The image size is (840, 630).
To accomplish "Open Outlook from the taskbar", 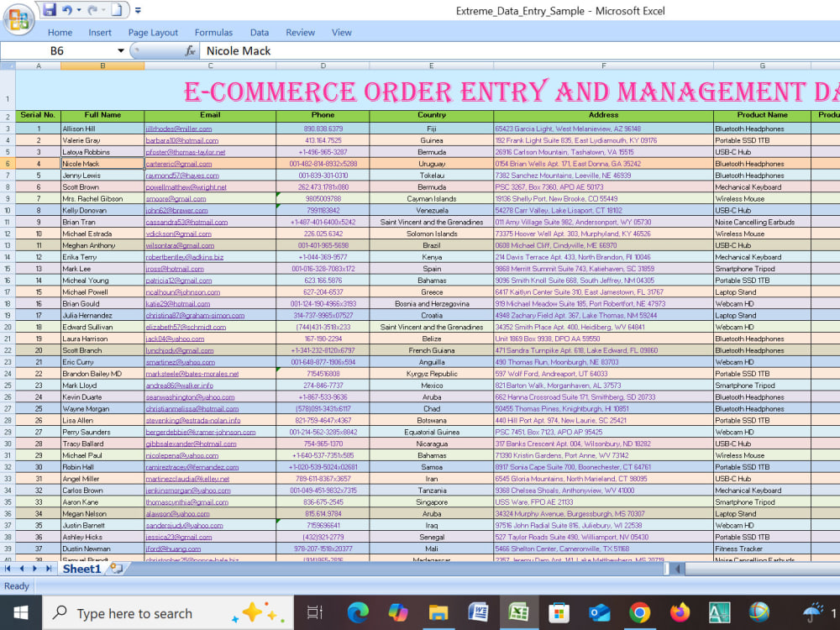I will 599,613.
